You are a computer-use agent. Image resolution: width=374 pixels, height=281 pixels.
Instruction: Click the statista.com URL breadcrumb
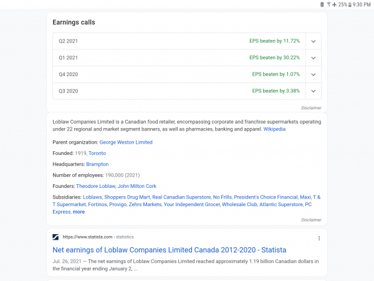98,237
